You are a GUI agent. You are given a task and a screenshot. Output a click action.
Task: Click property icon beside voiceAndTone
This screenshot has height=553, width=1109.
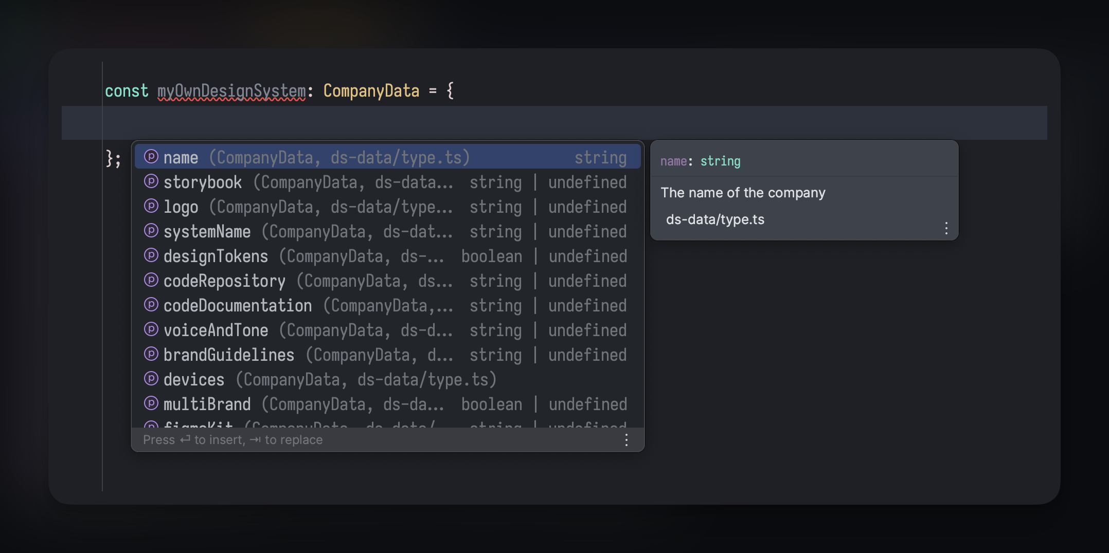[151, 329]
